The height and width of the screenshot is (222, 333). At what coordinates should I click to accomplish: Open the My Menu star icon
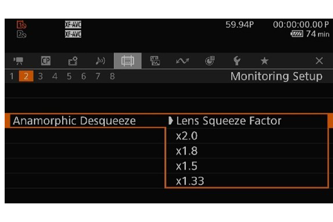[x=264, y=61]
